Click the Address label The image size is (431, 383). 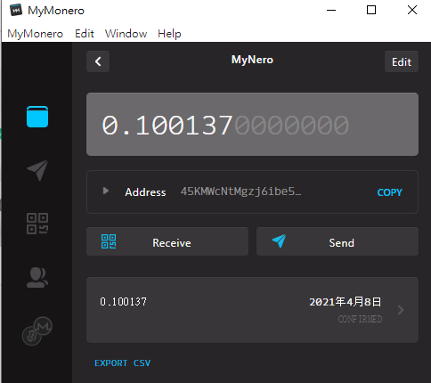(x=145, y=192)
